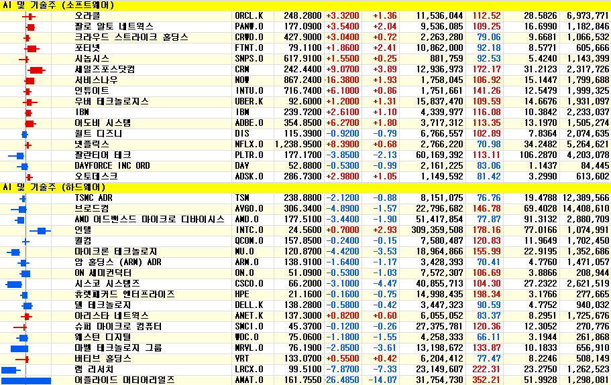The width and height of the screenshot is (611, 385).
Task: Select 델 테크놀로지 stock name
Action: point(103,305)
